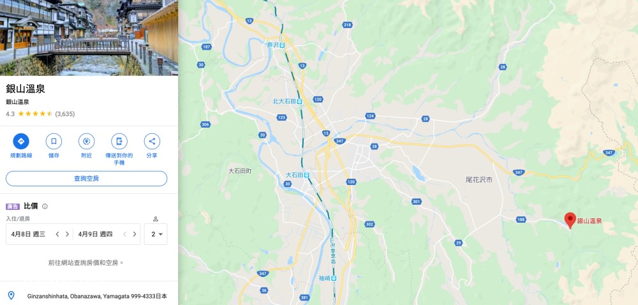The width and height of the screenshot is (638, 305).
Task: Click the 北大石田 station marker
Action: [299, 101]
